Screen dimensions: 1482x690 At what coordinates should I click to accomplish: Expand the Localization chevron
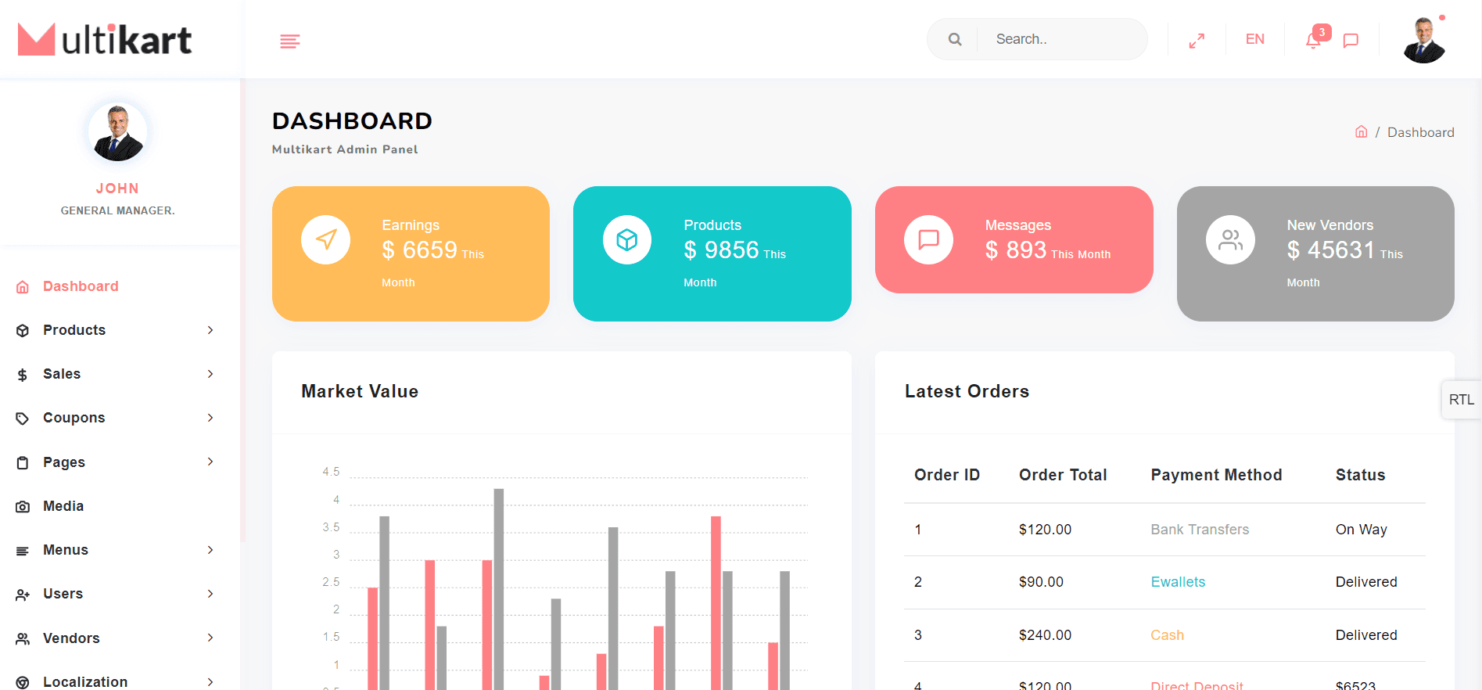pyautogui.click(x=210, y=681)
